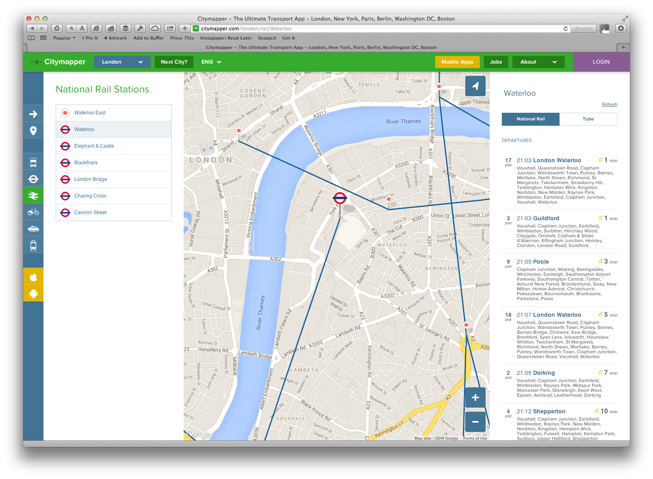Click the Waterloo station roundel marker on map
This screenshot has width=653, height=479.
(x=340, y=198)
